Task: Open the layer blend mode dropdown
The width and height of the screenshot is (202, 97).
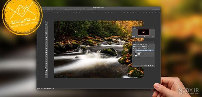Action: click(x=137, y=46)
